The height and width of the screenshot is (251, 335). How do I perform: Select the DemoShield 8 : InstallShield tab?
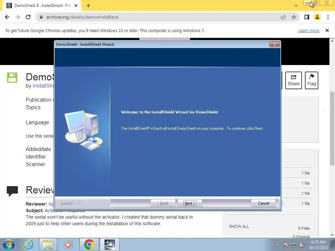pos(42,6)
